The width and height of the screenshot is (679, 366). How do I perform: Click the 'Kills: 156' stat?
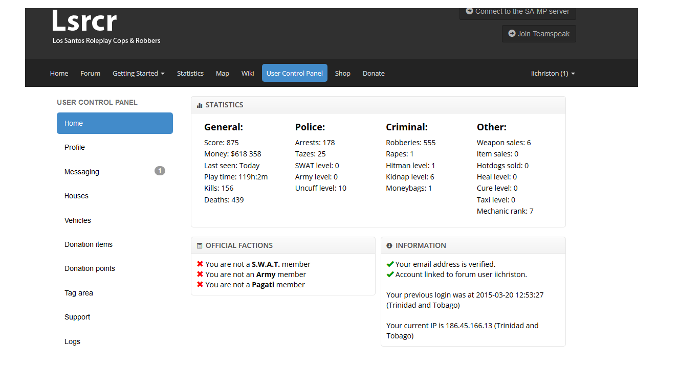point(219,188)
